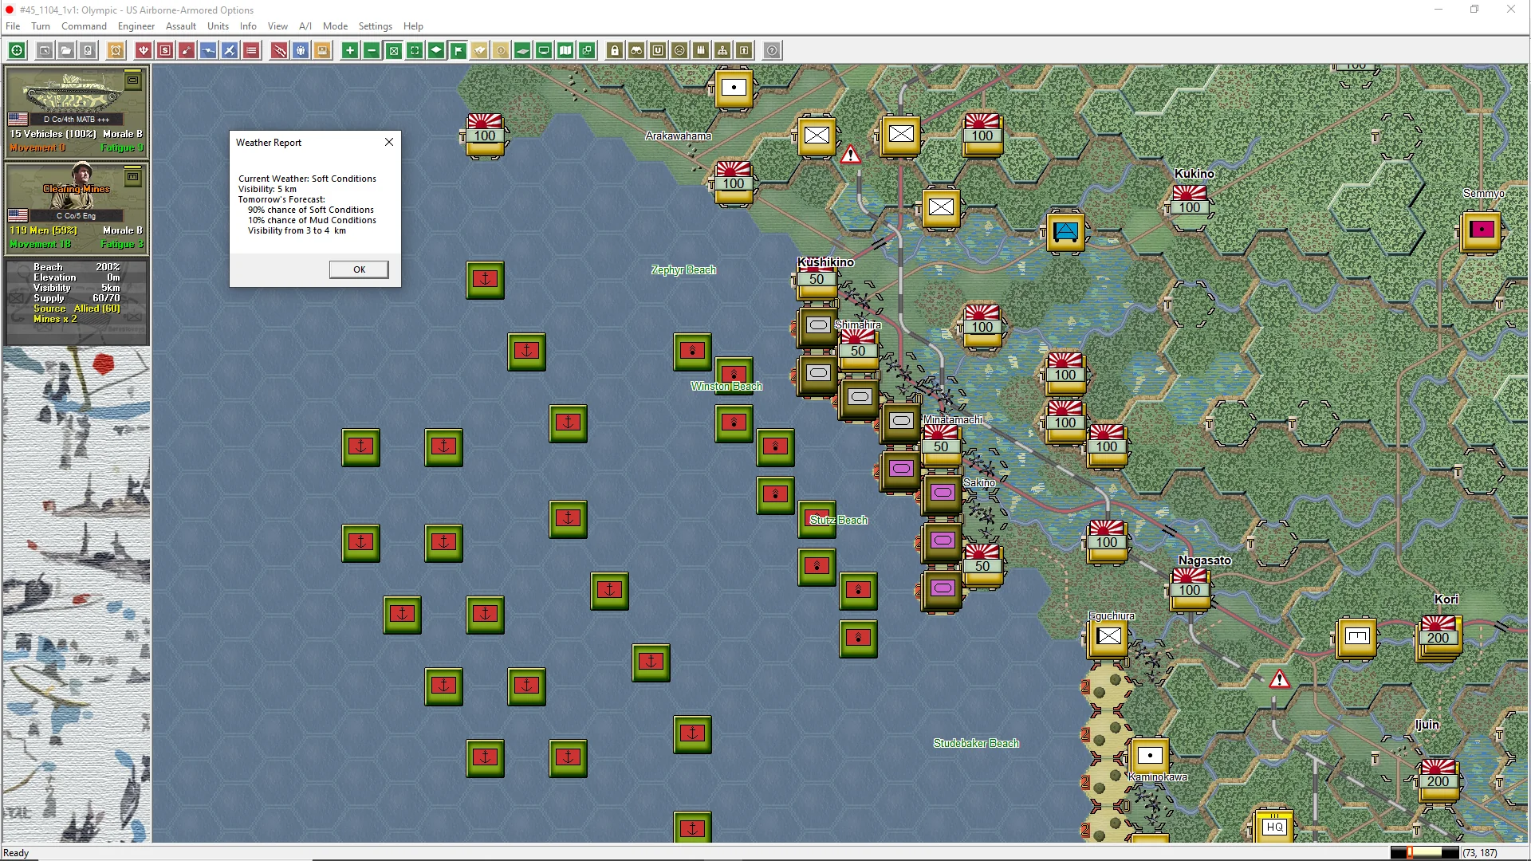Select the Japanese 100 counter at Kukino
The height and width of the screenshot is (861, 1531).
pyautogui.click(x=1189, y=206)
